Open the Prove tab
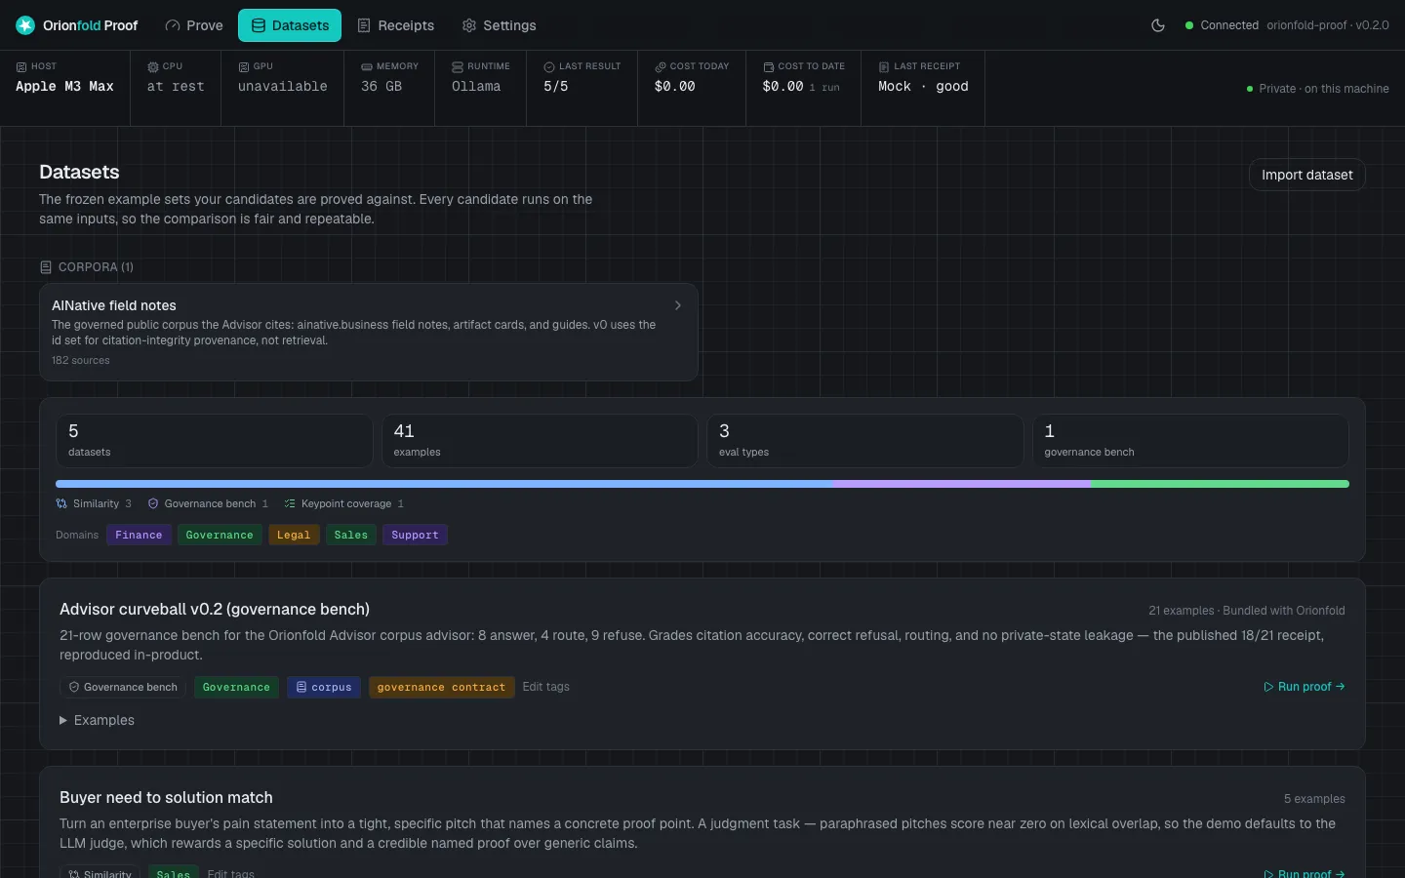This screenshot has width=1405, height=878. tap(194, 25)
